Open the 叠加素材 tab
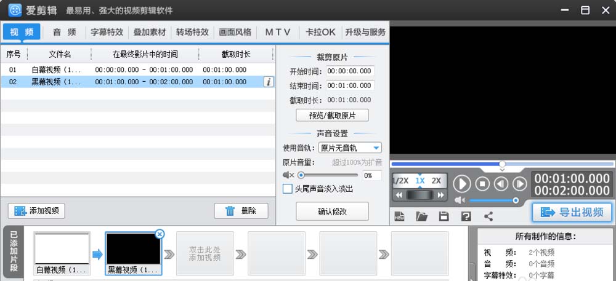This screenshot has width=616, height=281. click(x=149, y=32)
